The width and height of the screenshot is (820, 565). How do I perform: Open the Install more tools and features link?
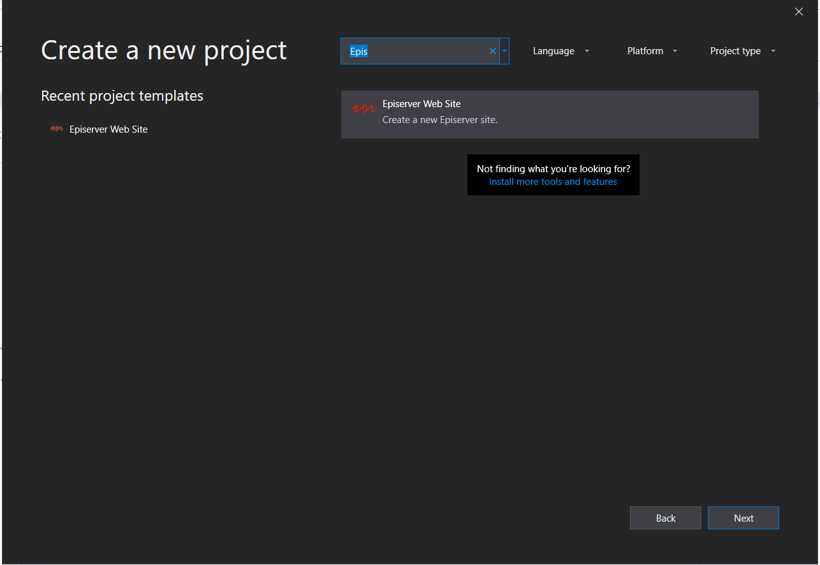(553, 182)
